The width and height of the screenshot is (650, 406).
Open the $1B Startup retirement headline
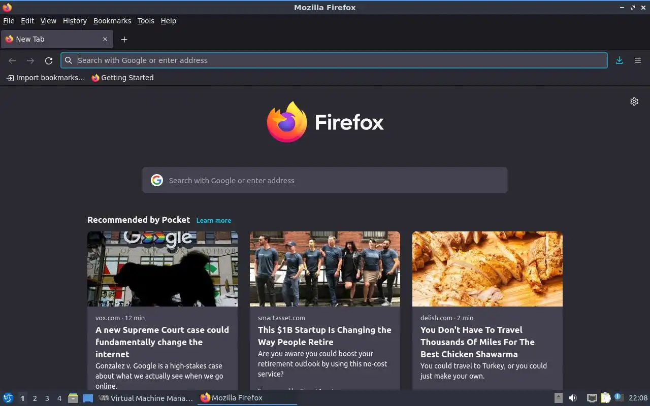coord(324,336)
